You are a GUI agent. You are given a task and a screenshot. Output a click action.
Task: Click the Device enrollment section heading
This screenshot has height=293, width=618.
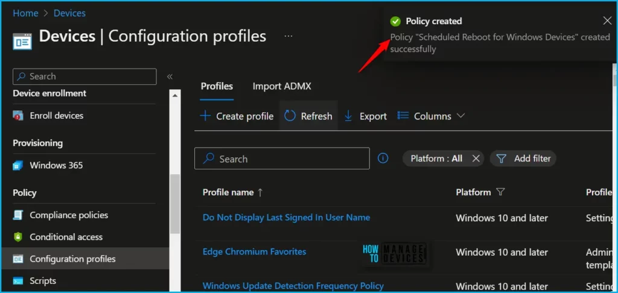[x=49, y=93]
